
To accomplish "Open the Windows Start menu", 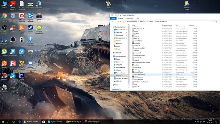I will point(3,122).
